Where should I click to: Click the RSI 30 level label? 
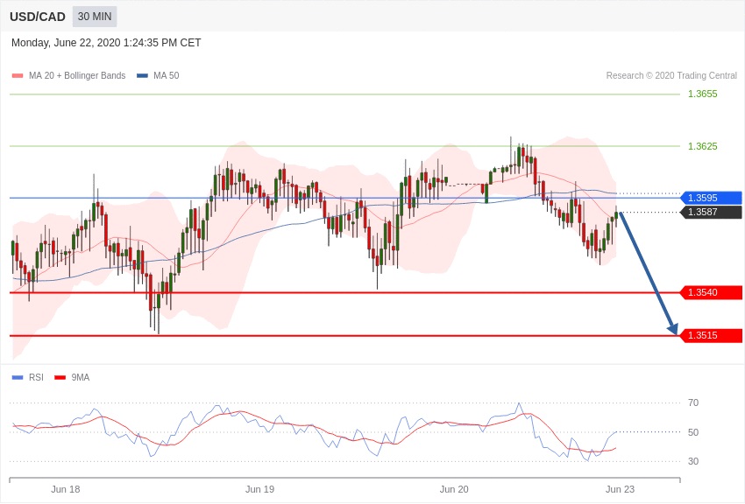[693, 461]
